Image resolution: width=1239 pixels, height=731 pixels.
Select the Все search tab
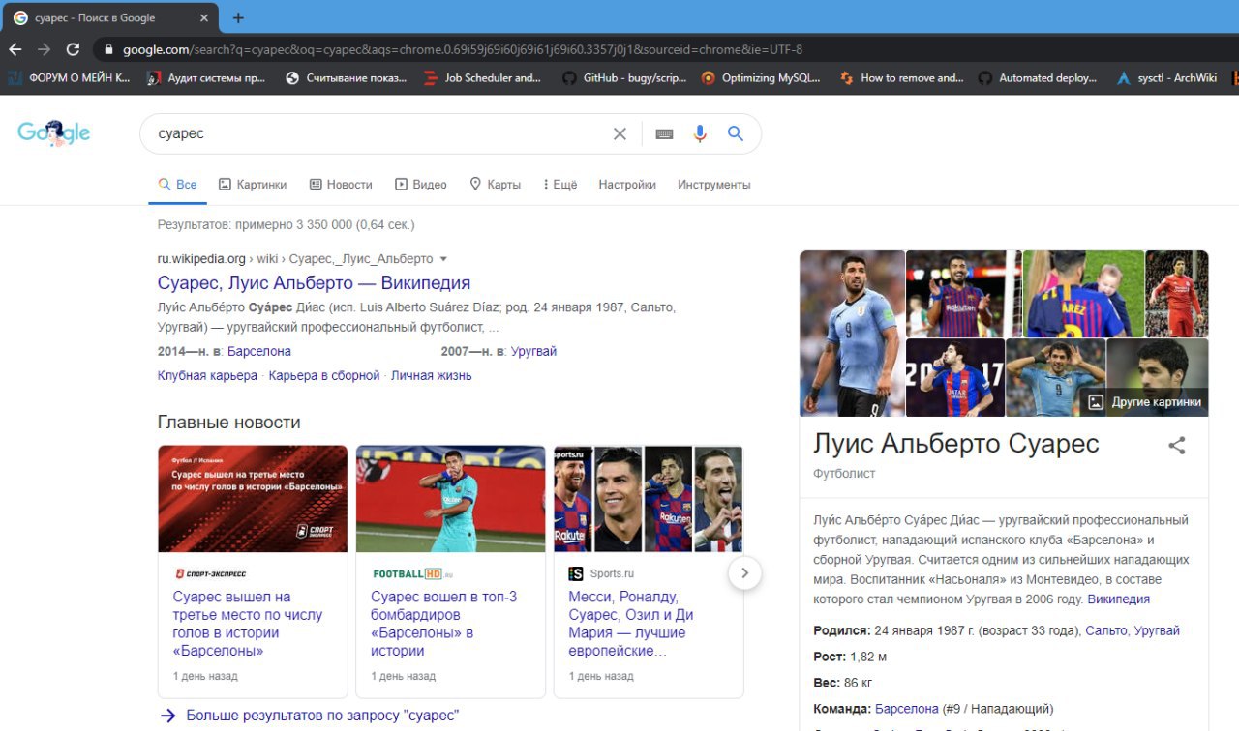coord(178,185)
